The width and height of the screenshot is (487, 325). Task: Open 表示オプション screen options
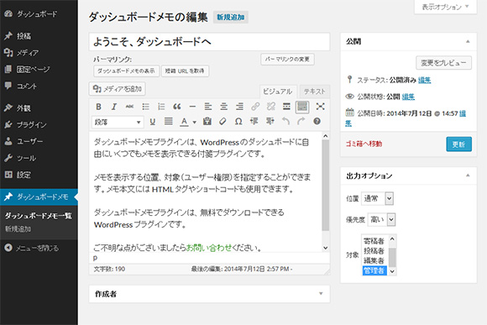coord(445,7)
